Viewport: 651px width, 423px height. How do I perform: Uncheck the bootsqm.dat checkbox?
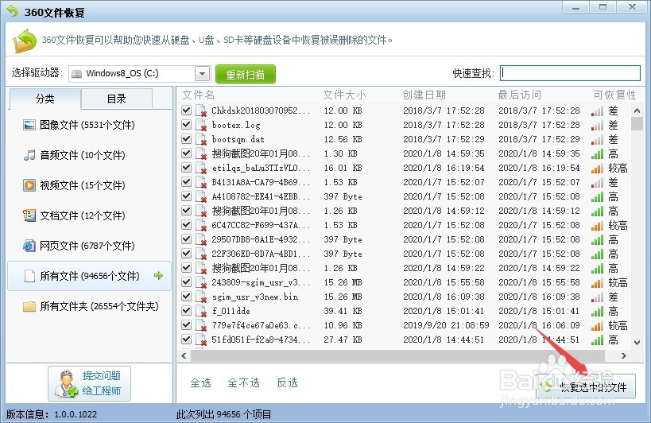[x=187, y=138]
